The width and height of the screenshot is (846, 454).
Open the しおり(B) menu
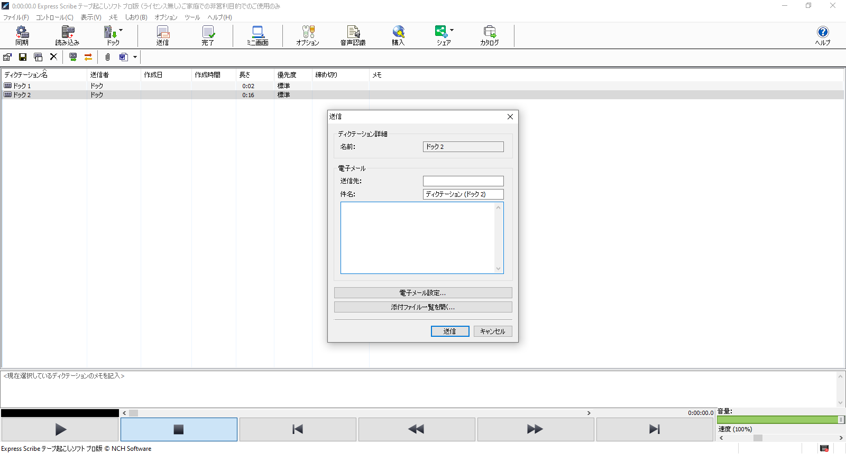136,17
